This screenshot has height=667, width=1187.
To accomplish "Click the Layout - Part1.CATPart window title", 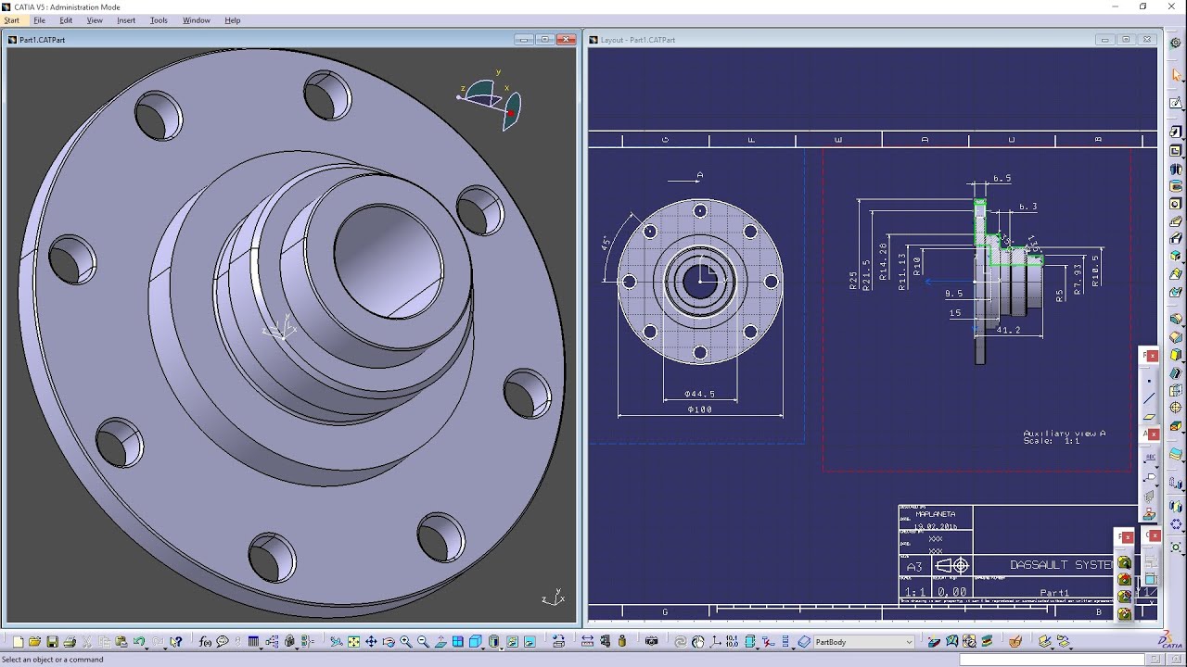I will point(638,40).
